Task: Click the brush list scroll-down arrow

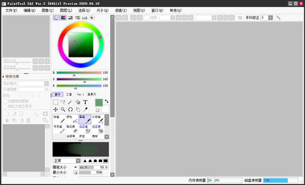Action: (x=107, y=137)
